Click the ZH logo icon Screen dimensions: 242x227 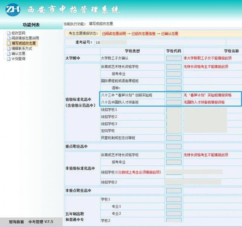pos(13,10)
